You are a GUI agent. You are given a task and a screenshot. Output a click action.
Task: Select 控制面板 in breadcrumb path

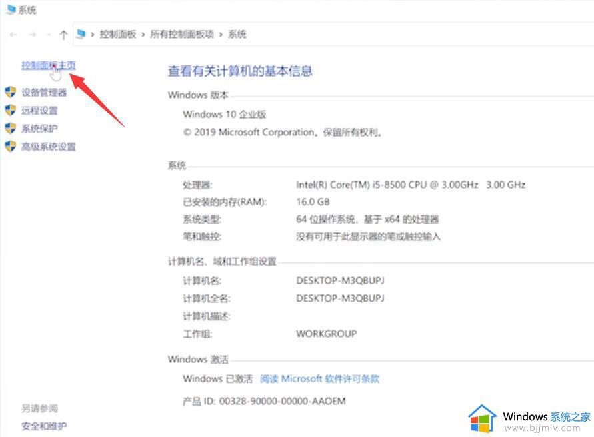[118, 35]
